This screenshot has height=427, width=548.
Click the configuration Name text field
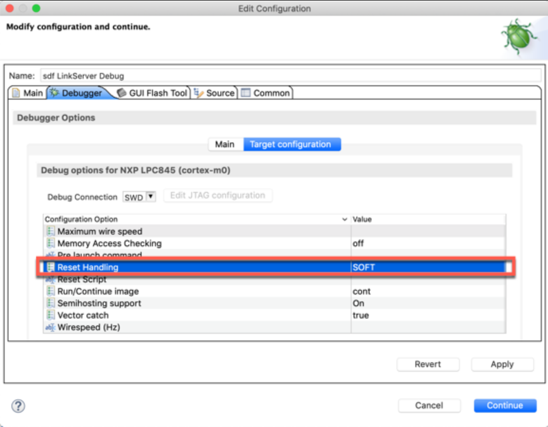point(290,76)
